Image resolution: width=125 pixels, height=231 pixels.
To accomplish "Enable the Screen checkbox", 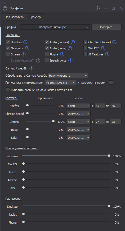I will pyautogui.click(x=8, y=54).
